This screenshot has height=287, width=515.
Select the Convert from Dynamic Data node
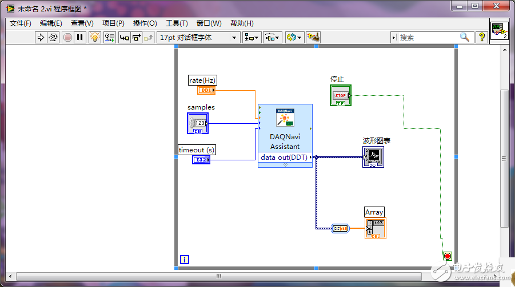[340, 228]
